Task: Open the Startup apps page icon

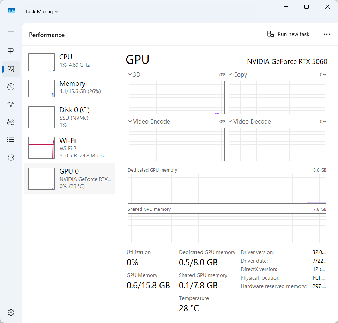Action: point(11,104)
